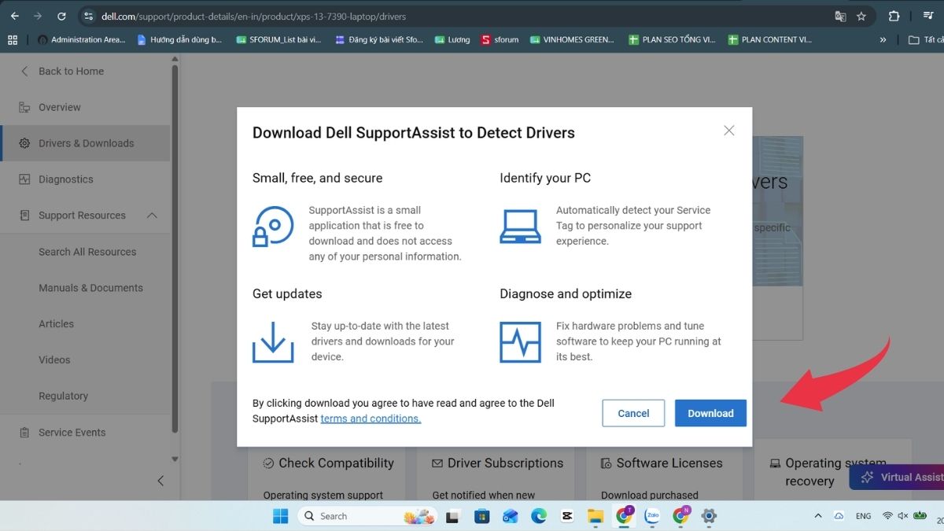Click the Get updates download arrow icon
Screen dimensions: 944x531
point(273,342)
